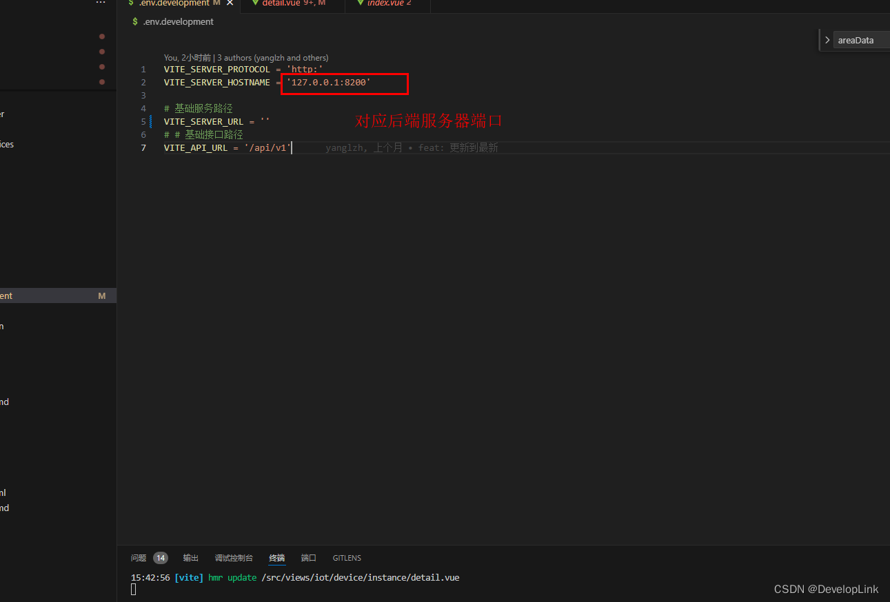Place cursor in '127.0.0.1:8200' value
The height and width of the screenshot is (602, 890).
[x=329, y=83]
